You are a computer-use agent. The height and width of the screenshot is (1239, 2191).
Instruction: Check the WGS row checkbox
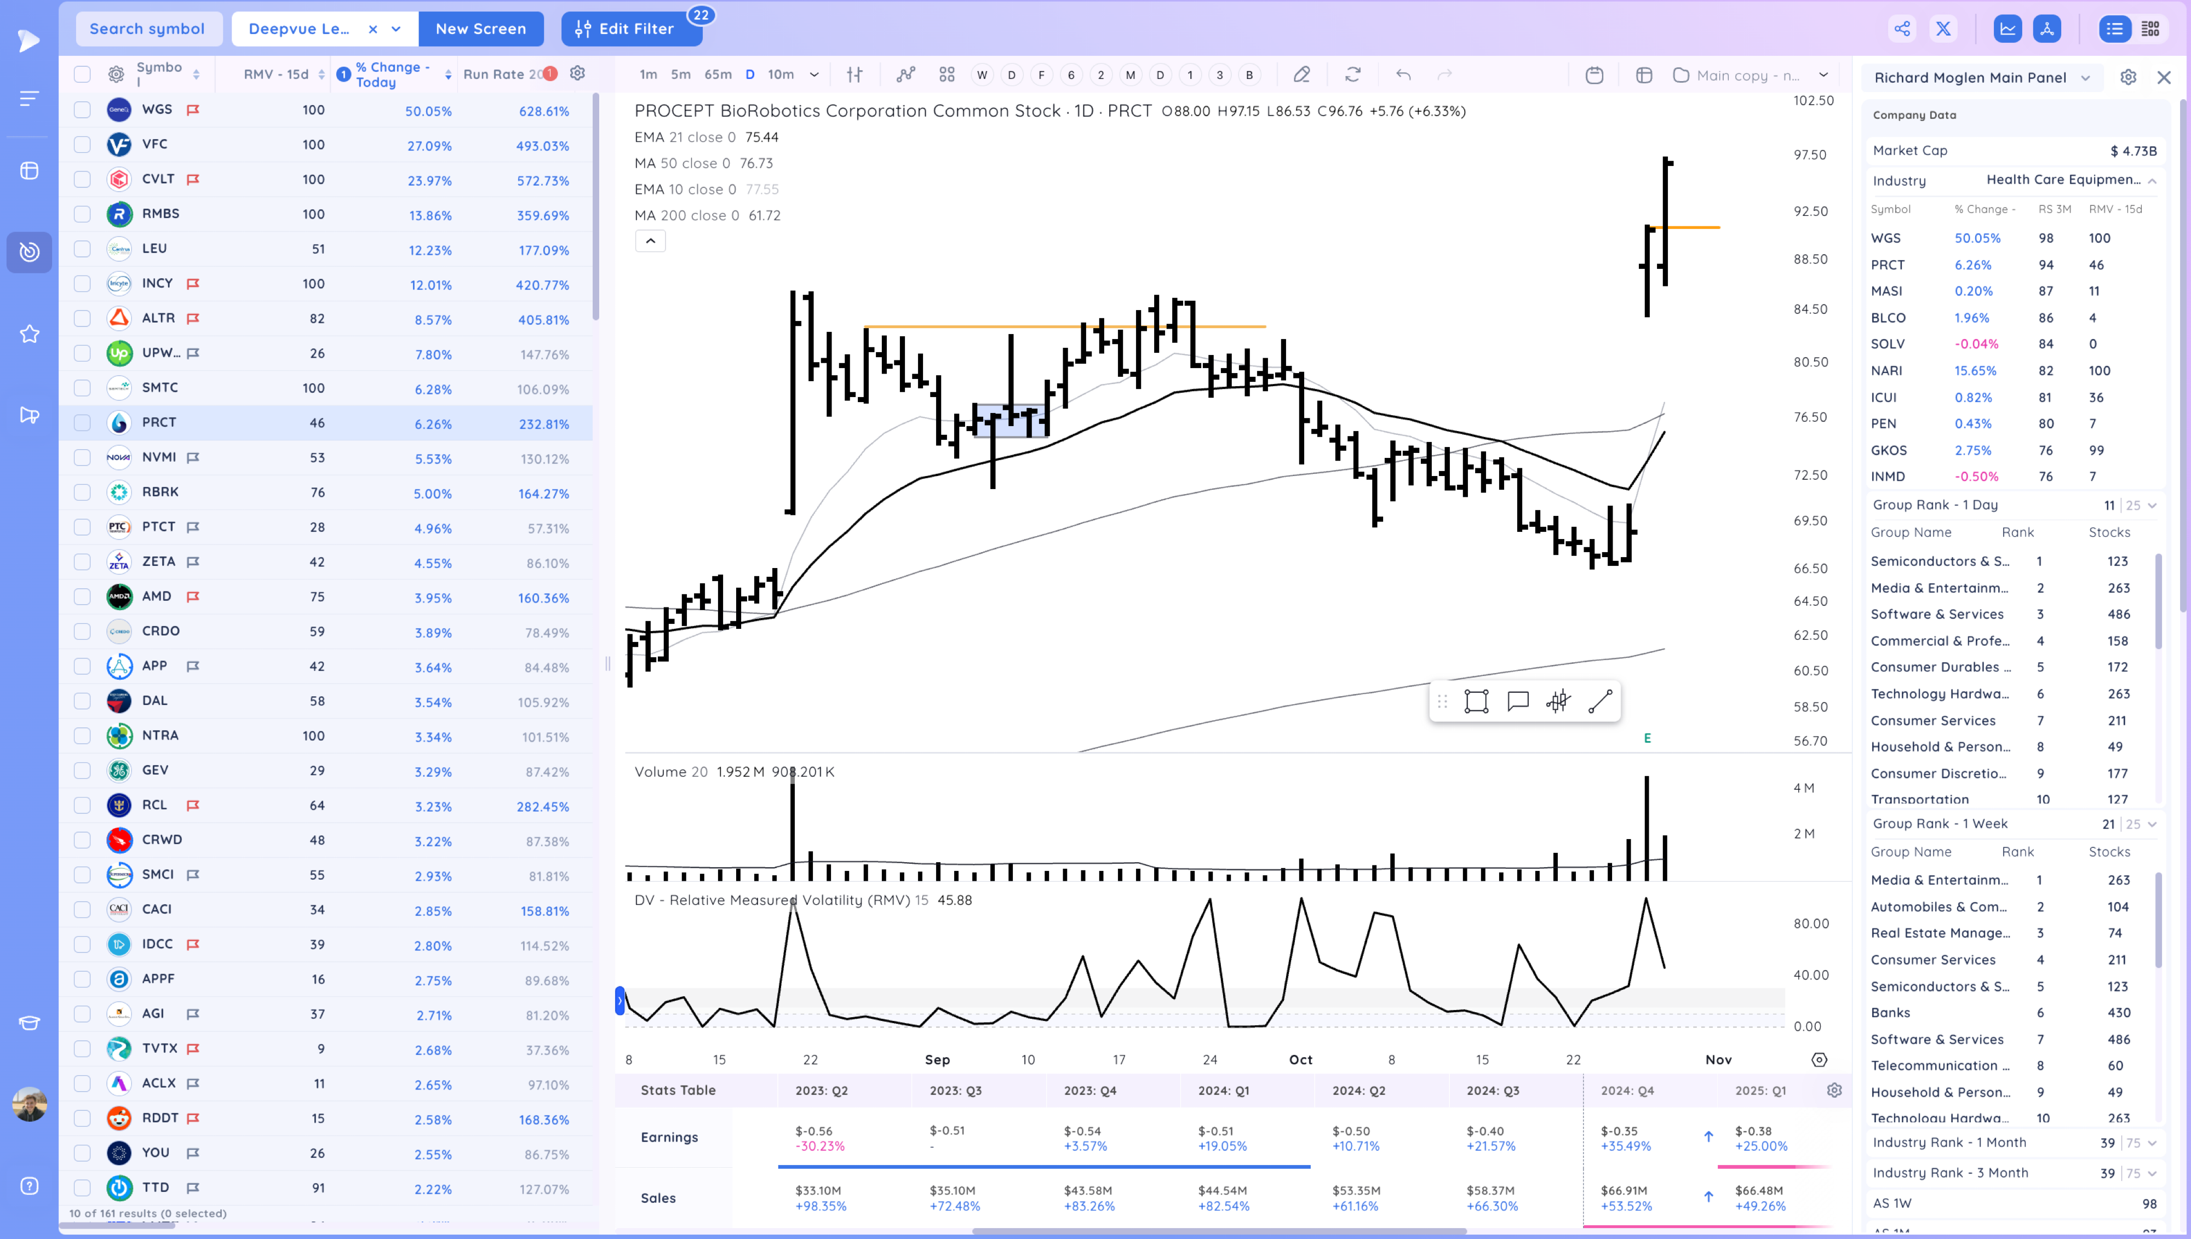[x=83, y=110]
